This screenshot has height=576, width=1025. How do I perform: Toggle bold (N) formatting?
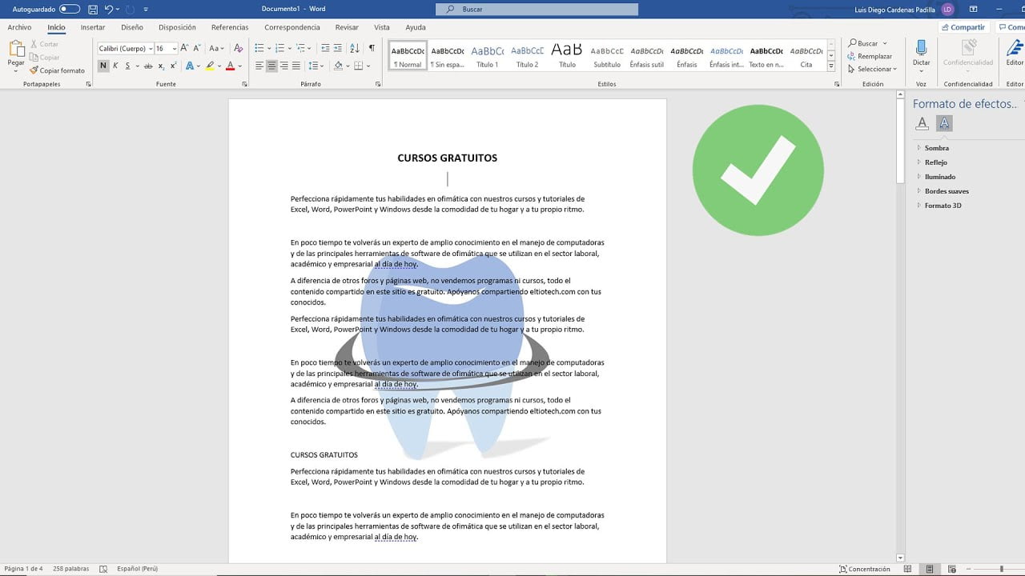click(103, 66)
